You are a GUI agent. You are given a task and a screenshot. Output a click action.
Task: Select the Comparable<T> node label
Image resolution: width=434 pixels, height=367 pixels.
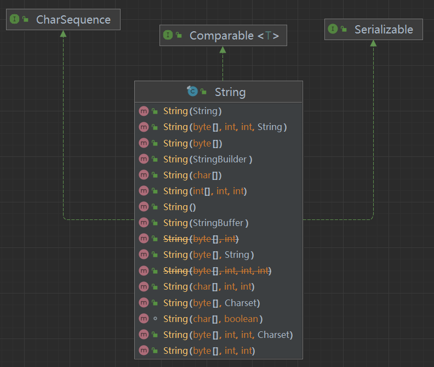tap(234, 36)
